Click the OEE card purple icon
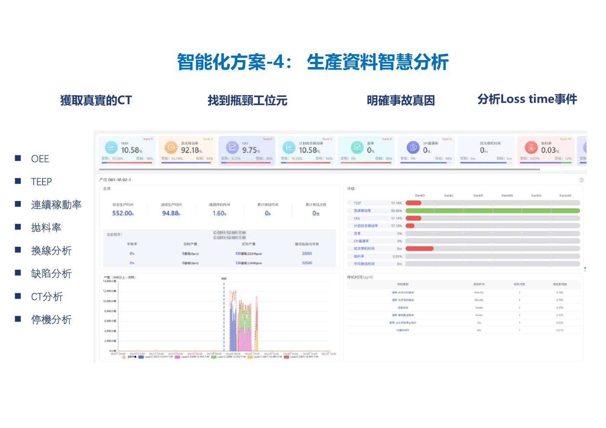This screenshot has width=606, height=428. pos(232,147)
